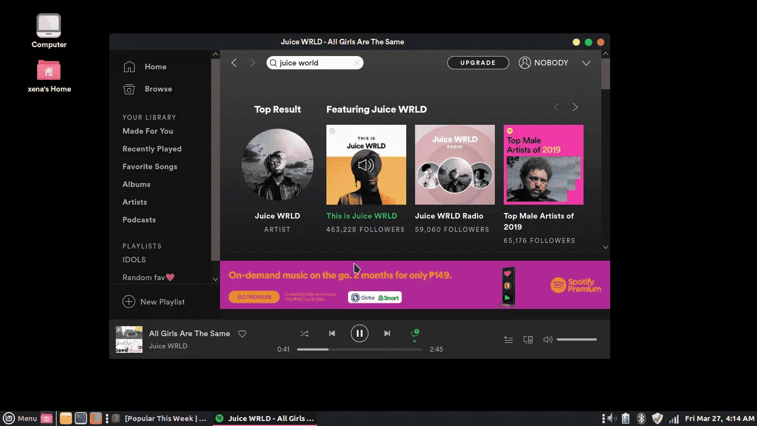Open Top Male Artists of 2019 title
757x426 pixels.
click(x=539, y=221)
